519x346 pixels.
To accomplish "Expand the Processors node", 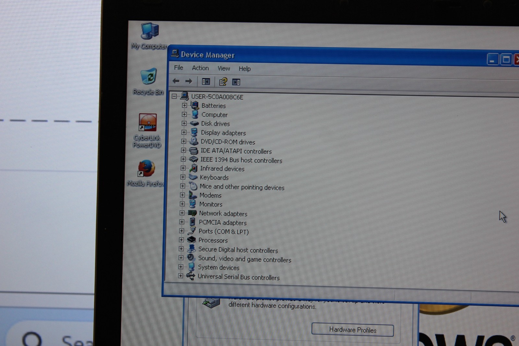I will click(181, 240).
